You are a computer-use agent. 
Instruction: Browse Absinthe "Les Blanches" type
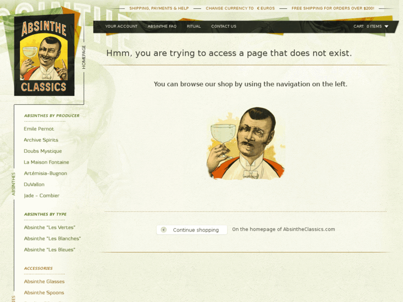(53, 238)
